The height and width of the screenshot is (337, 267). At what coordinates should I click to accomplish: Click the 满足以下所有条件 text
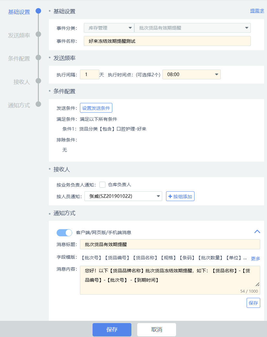tap(98, 119)
